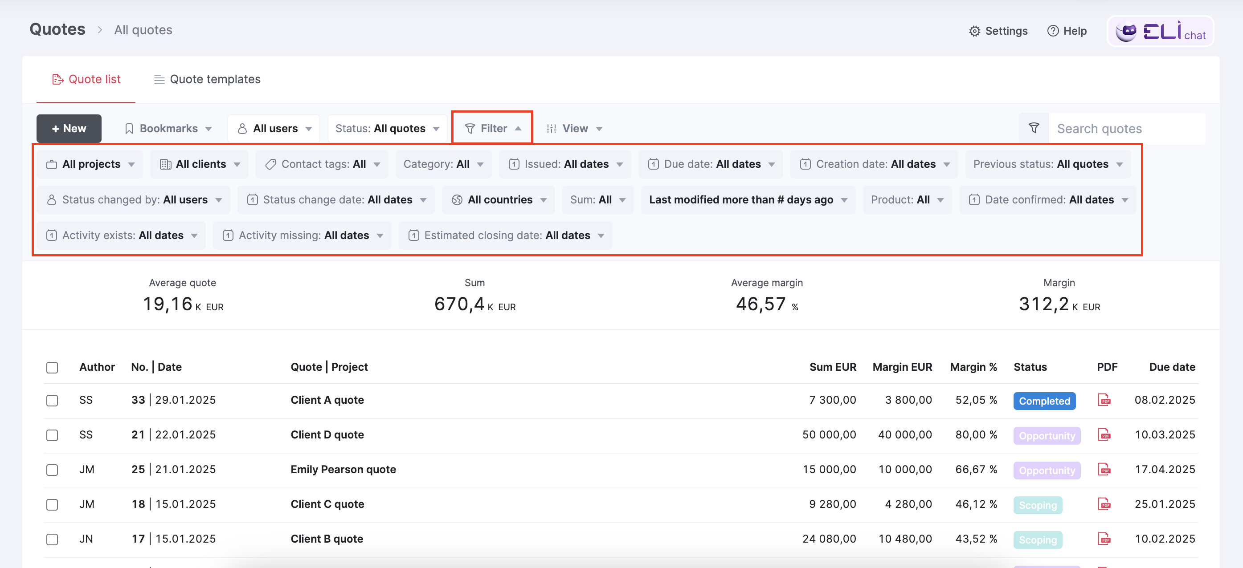Open the Client B quote link
Screen dimensions: 1243x568
pyautogui.click(x=327, y=539)
